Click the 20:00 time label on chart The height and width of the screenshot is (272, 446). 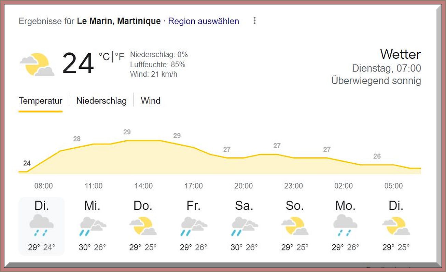(243, 186)
